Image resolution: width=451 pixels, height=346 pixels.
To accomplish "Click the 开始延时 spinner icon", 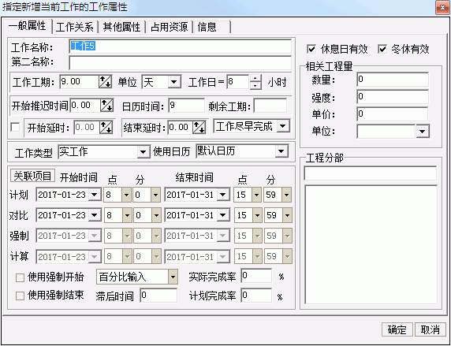I will pyautogui.click(x=106, y=127).
